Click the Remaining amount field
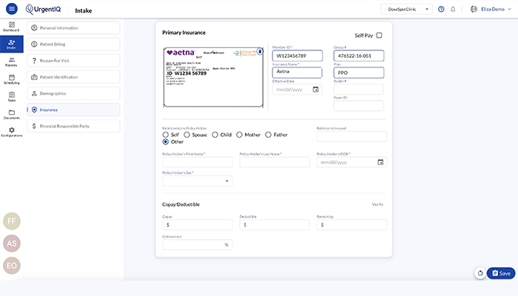This screenshot has height=296, width=518. click(351, 225)
